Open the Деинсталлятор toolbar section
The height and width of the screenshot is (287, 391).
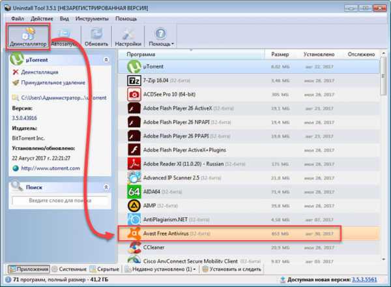click(27, 36)
